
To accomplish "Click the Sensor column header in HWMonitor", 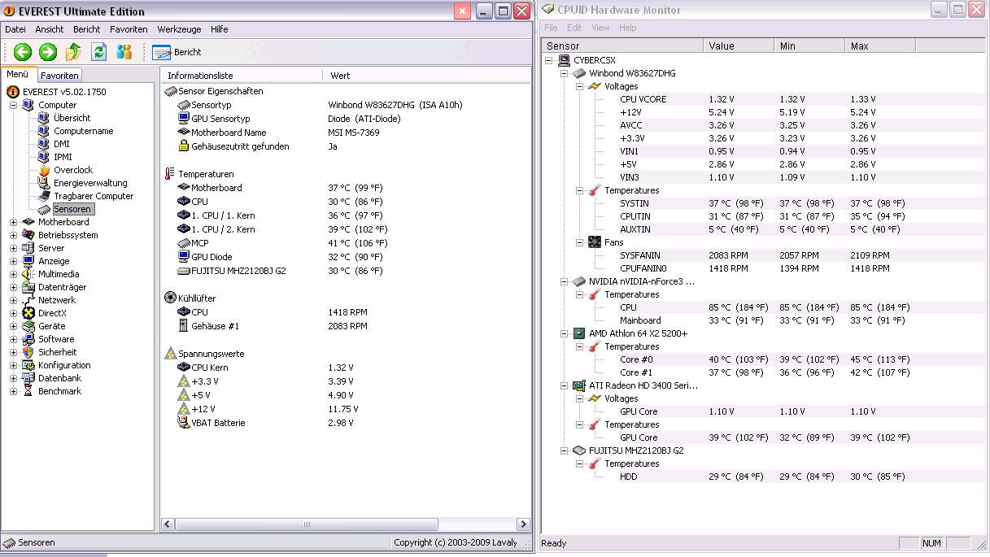I will tap(622, 46).
